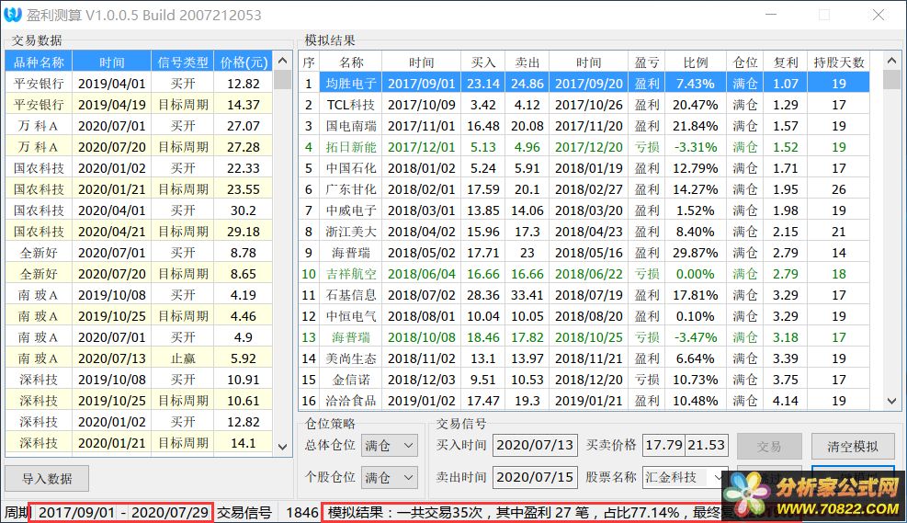Click the 29.87% ratio cell
907x523 pixels.
(x=695, y=253)
